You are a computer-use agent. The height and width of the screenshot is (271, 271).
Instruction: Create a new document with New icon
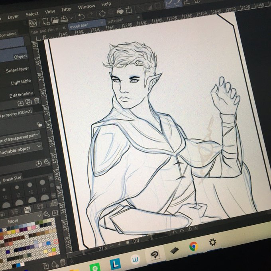pos(46,22)
